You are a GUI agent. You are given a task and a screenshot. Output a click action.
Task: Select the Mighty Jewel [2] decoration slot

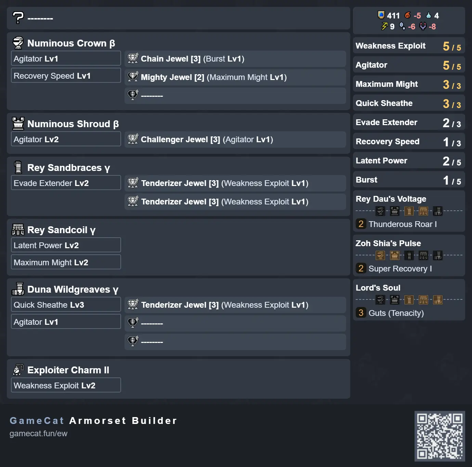point(235,77)
